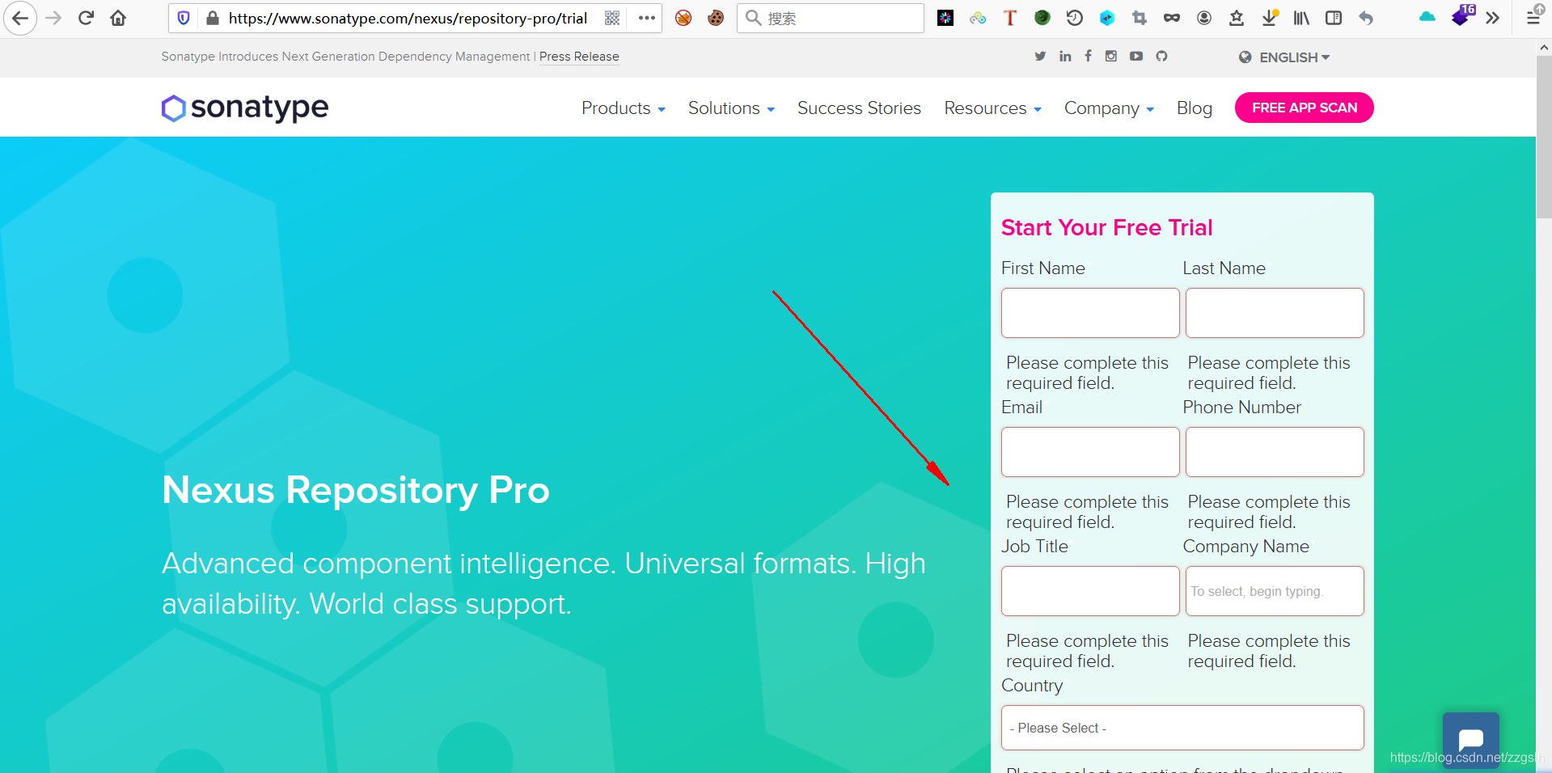This screenshot has height=773, width=1552.
Task: Open page actions three-dot menu
Action: coord(646,18)
